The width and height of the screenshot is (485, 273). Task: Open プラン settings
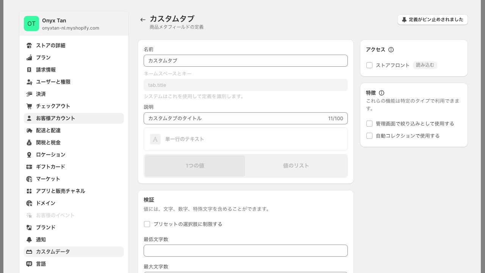74,58
